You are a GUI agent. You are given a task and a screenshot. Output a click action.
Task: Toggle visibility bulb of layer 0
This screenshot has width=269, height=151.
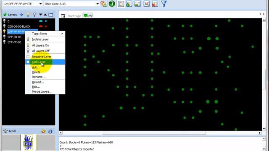4,21
